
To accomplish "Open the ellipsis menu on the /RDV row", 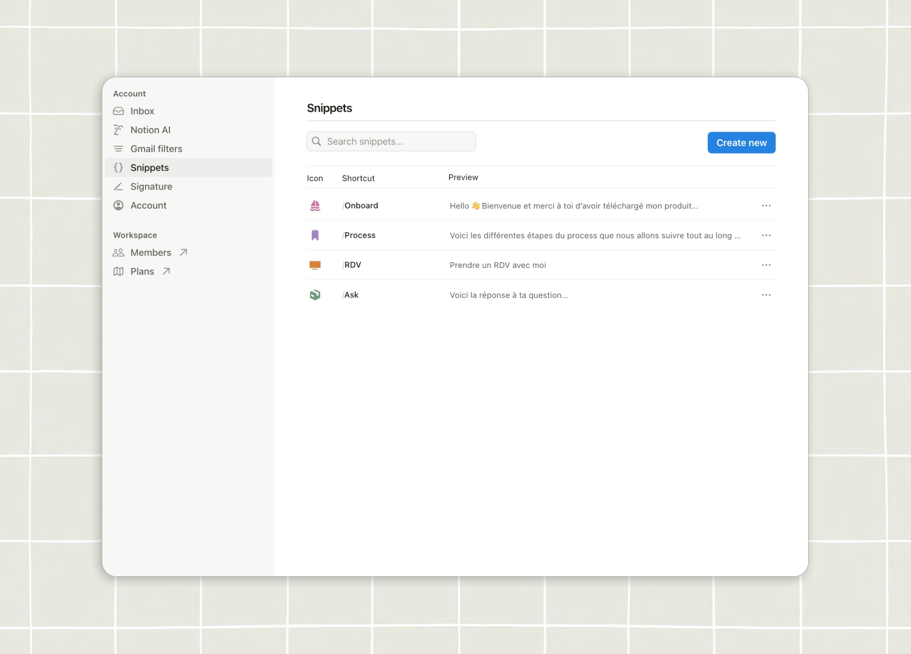I will pos(766,264).
